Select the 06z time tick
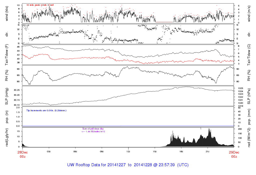The image size is (256, 175). [x=75, y=151]
